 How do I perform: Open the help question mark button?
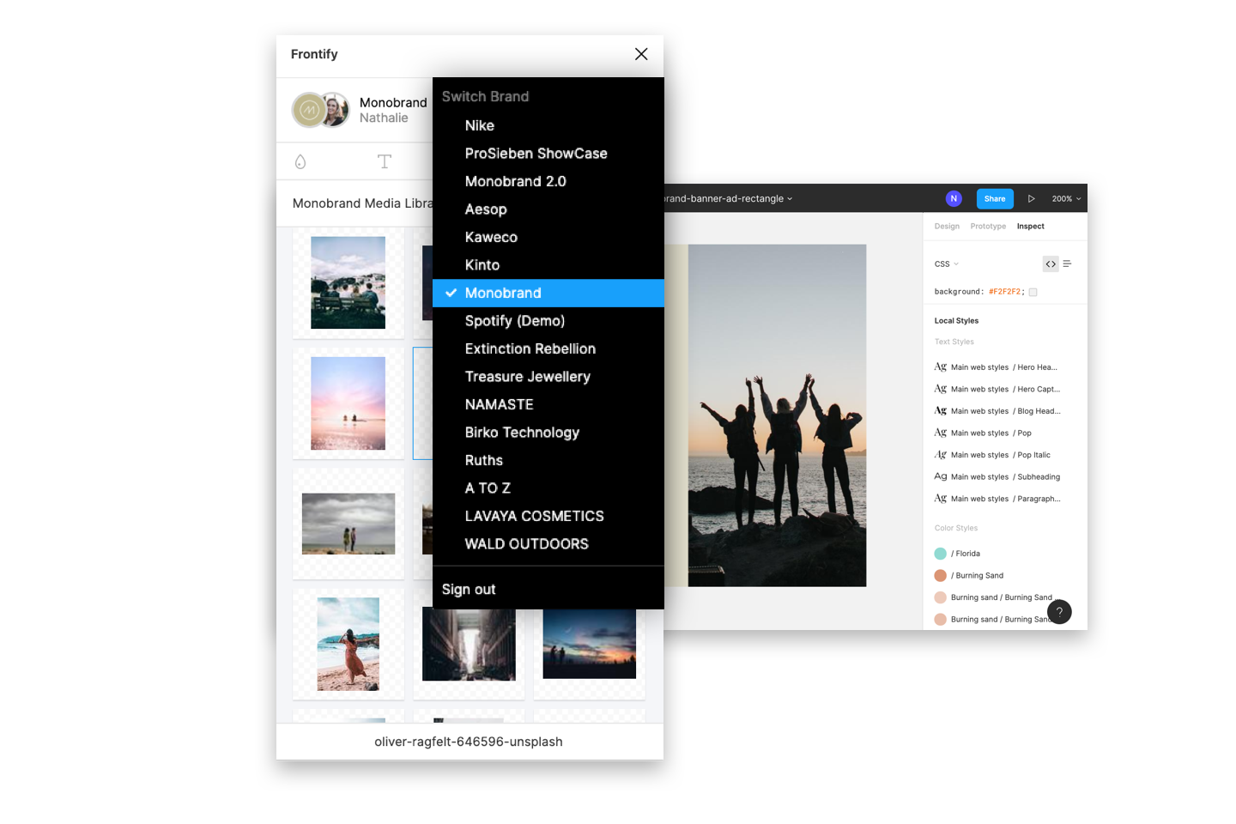click(1059, 612)
